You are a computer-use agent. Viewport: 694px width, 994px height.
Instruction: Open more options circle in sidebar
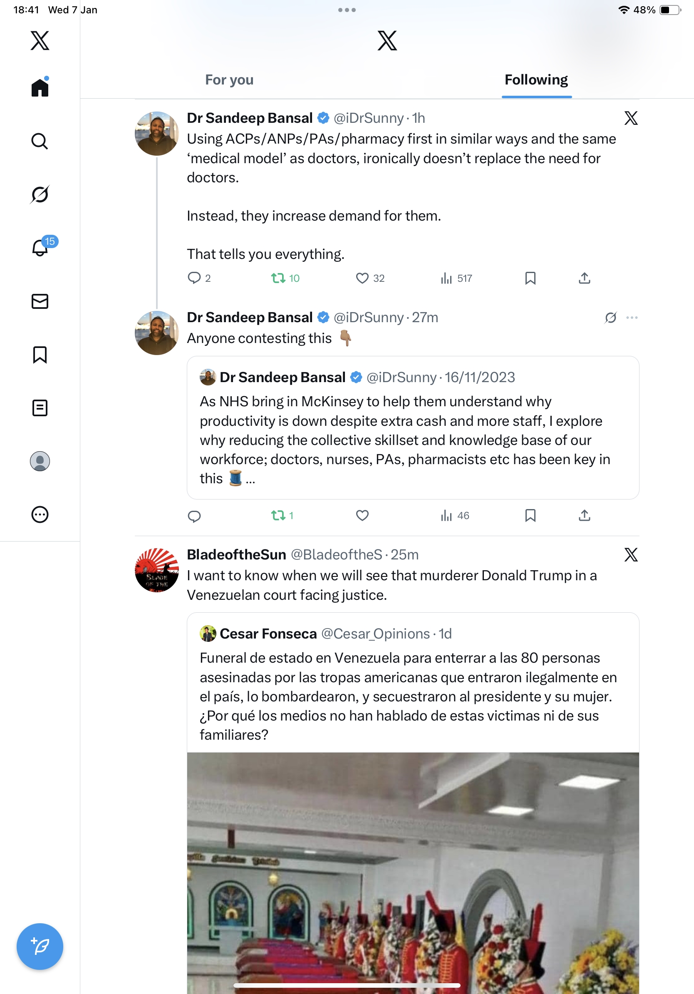click(40, 514)
